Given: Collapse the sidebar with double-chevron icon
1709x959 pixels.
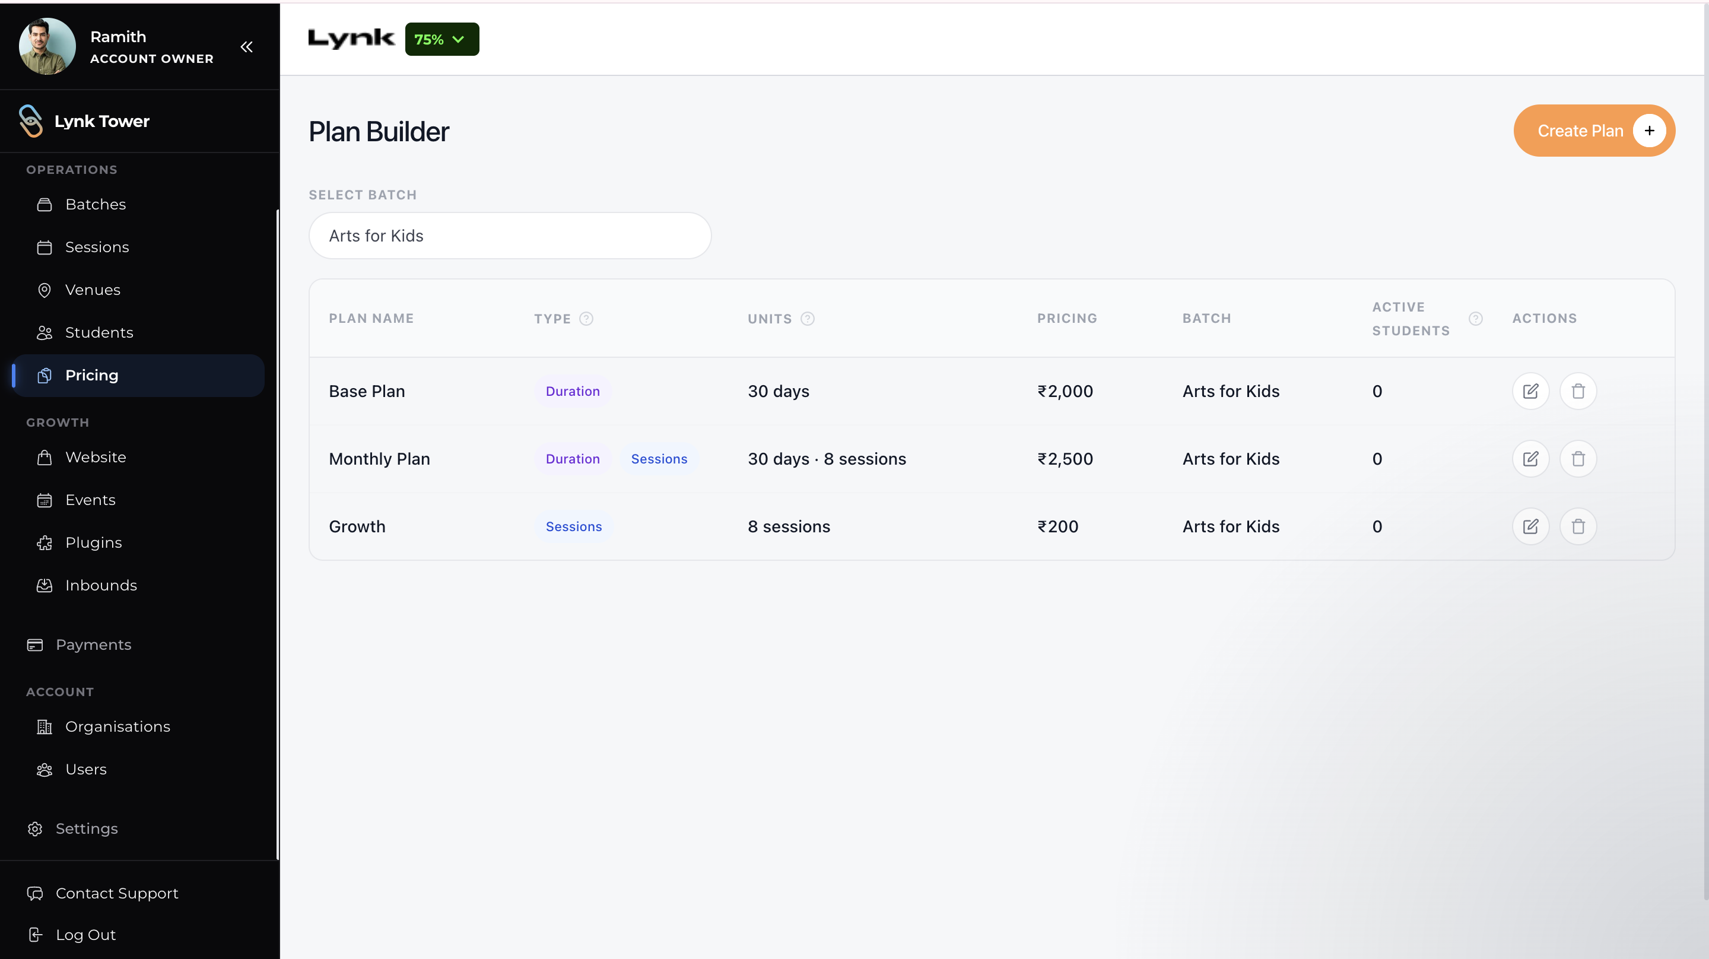Looking at the screenshot, I should tap(247, 46).
